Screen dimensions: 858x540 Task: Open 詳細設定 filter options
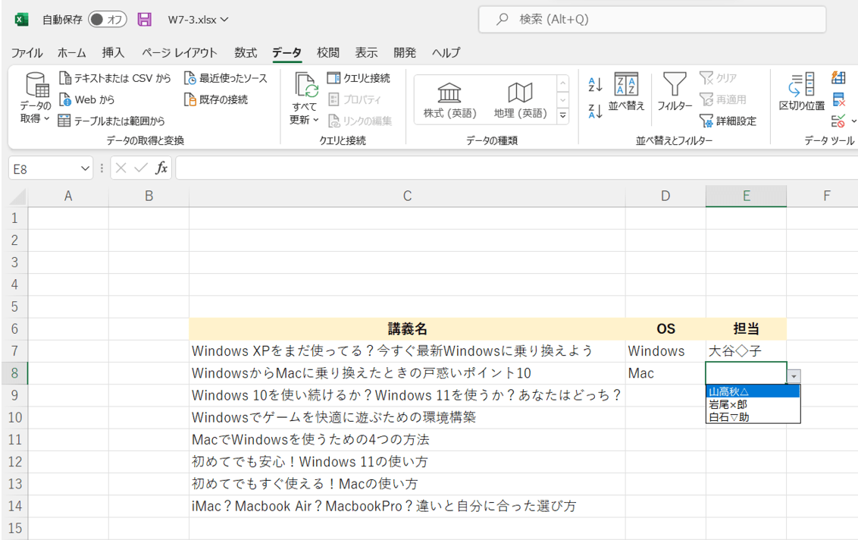point(728,121)
